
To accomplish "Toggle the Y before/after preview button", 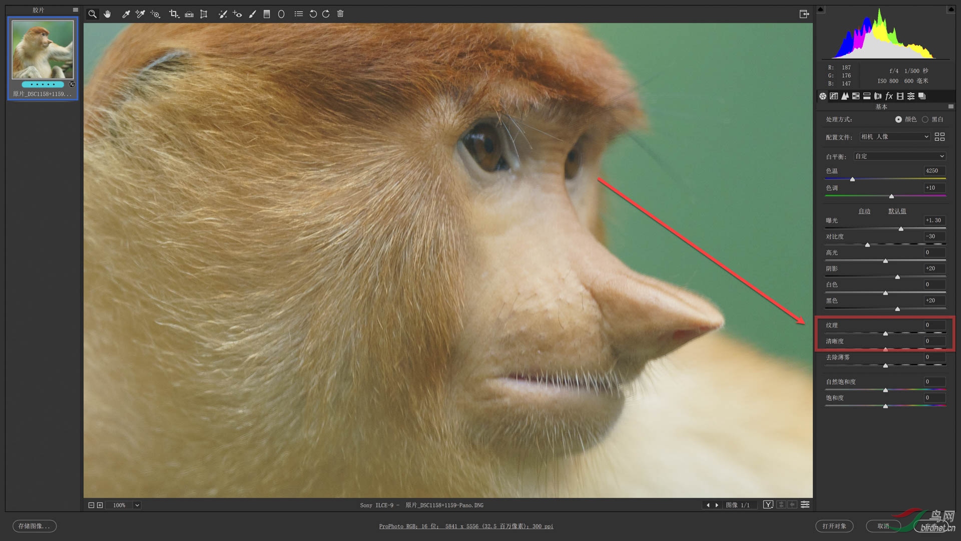I will (x=768, y=505).
